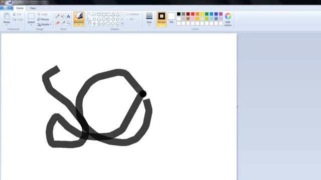Open the Paste dropdown arrow
The width and height of the screenshot is (321, 180).
point(7,25)
